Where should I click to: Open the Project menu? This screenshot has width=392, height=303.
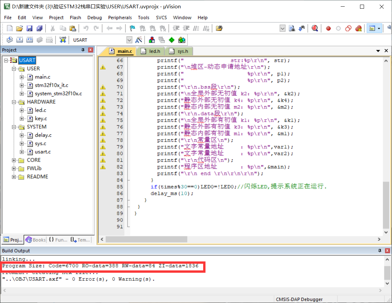[x=56, y=18]
